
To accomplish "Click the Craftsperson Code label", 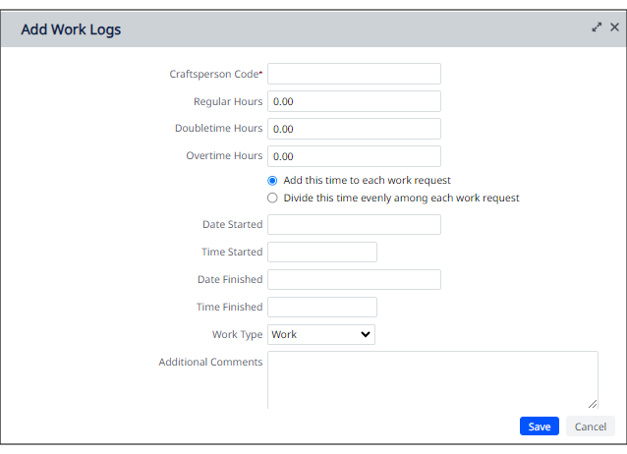I will click(x=216, y=74).
